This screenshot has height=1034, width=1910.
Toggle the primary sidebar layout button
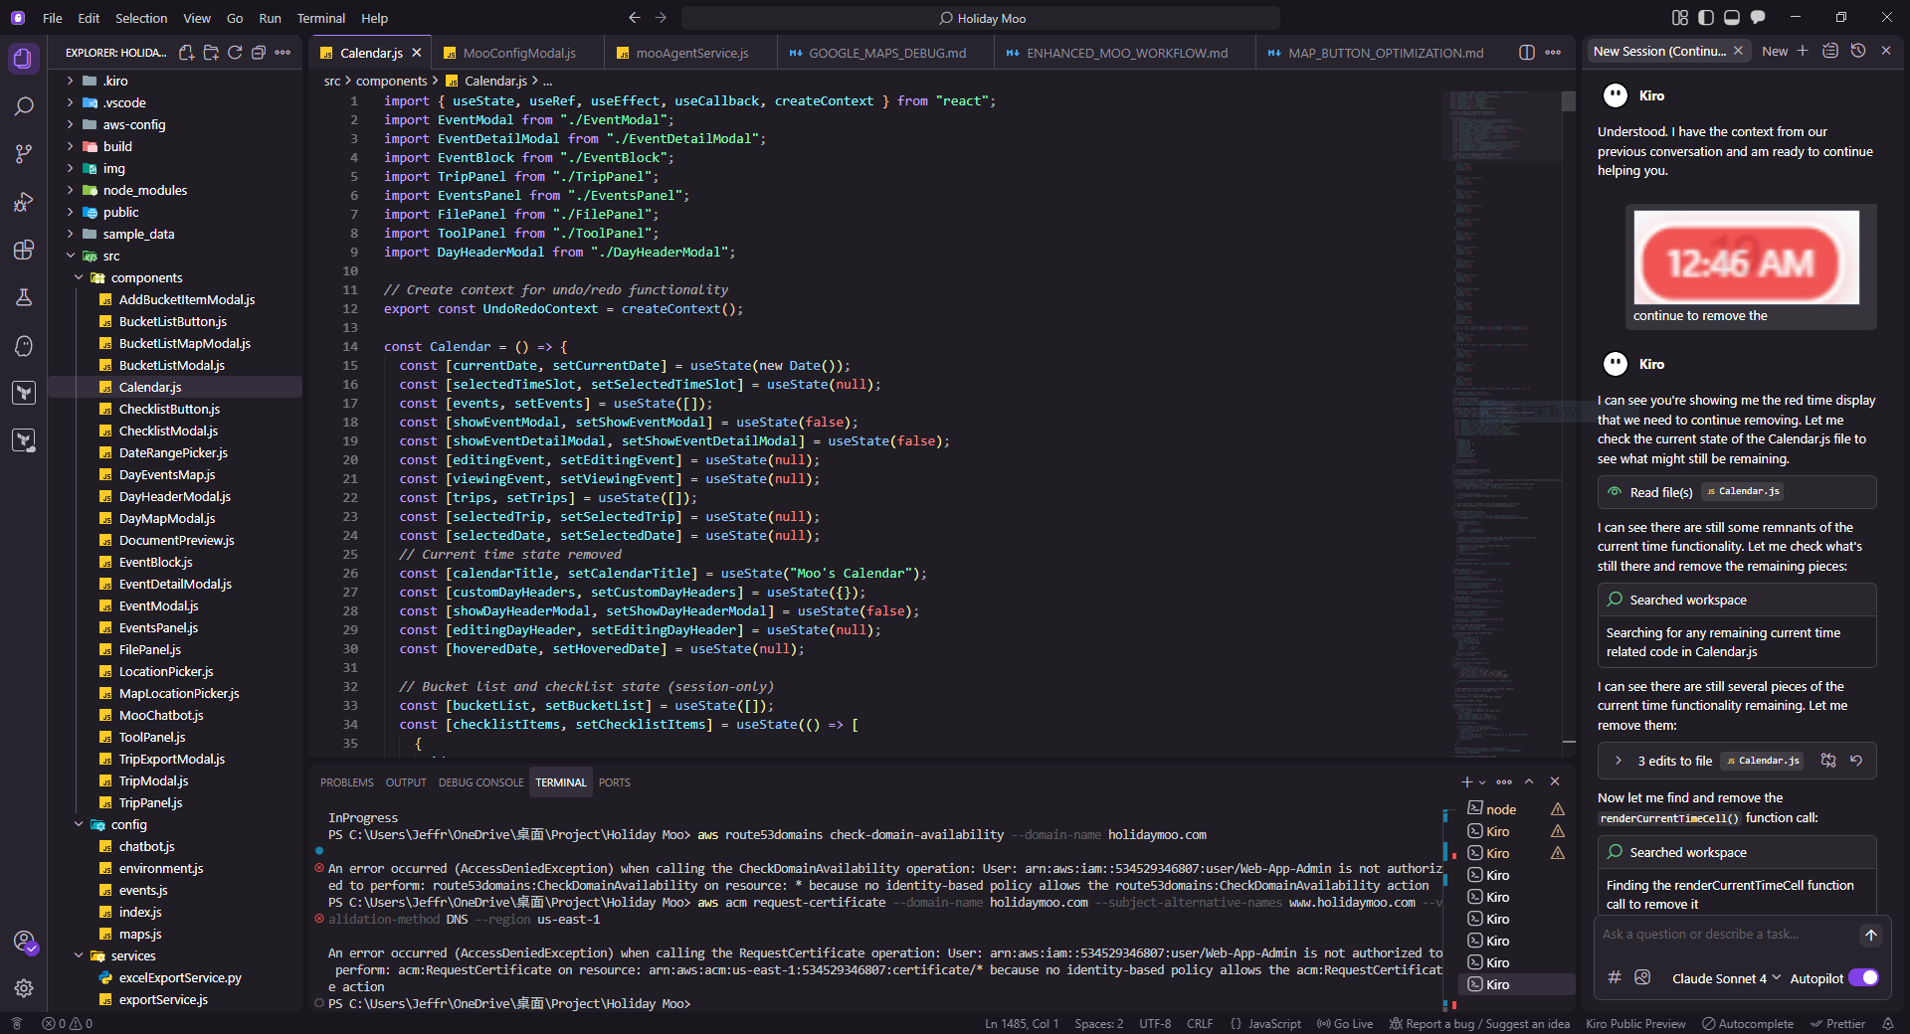(1706, 18)
